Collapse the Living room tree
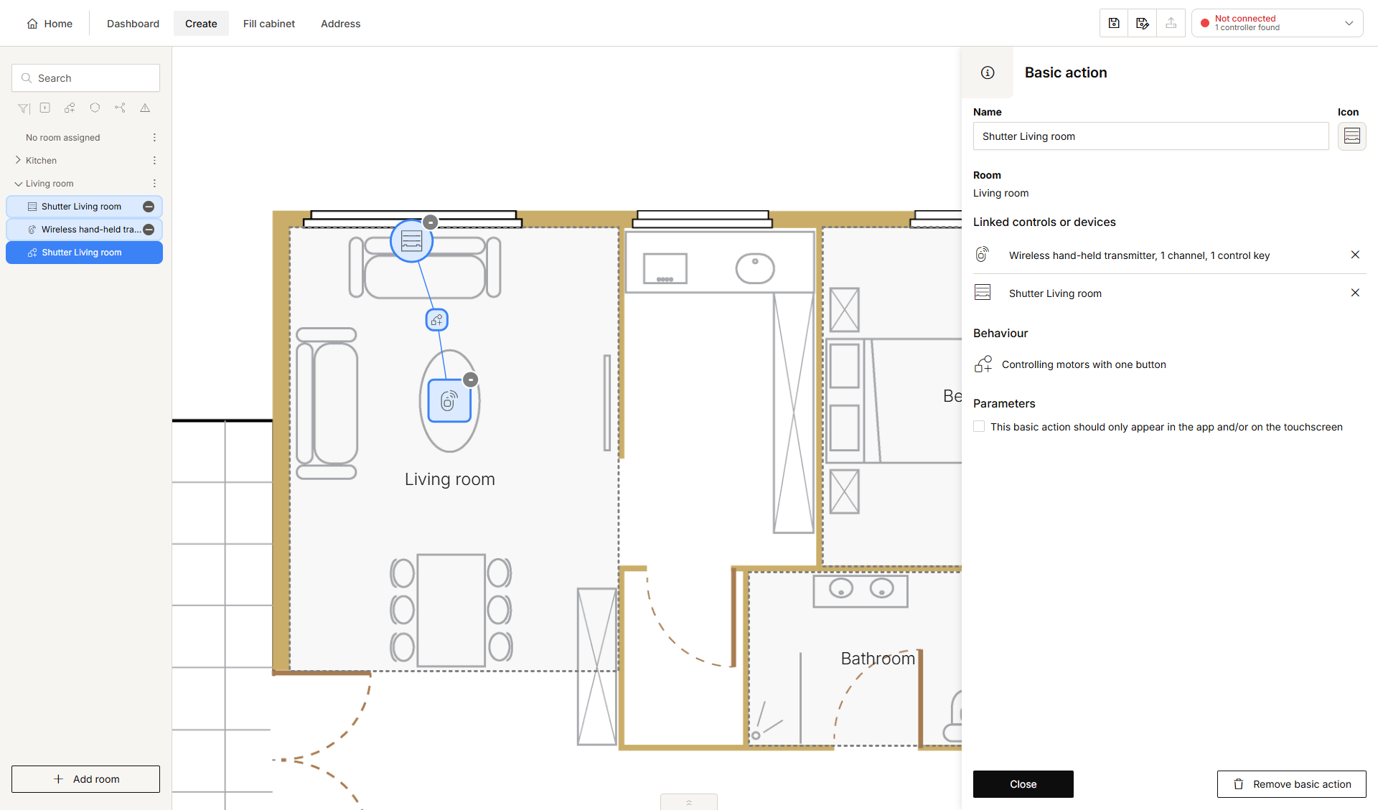1378x810 pixels. [x=18, y=184]
